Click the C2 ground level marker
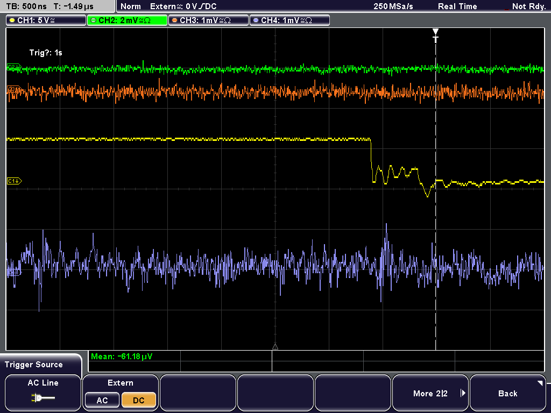This screenshot has width=551, height=413. click(15, 67)
